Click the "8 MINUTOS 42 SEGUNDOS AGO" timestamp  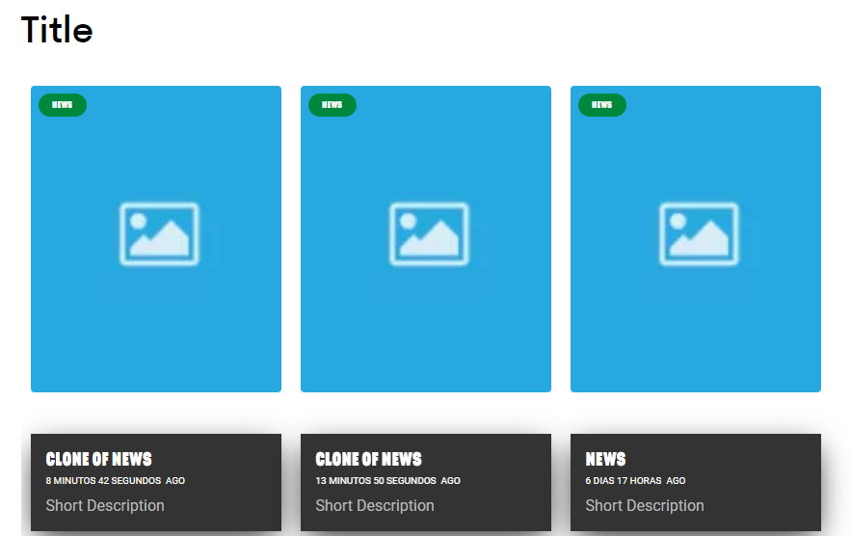115,481
